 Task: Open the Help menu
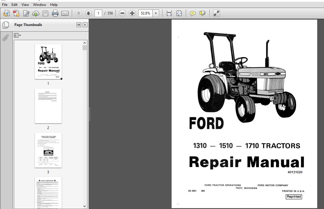pos(54,4)
